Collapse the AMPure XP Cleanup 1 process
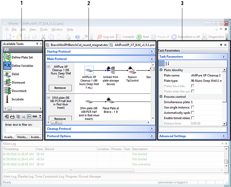231x187 pixels. tap(49, 67)
